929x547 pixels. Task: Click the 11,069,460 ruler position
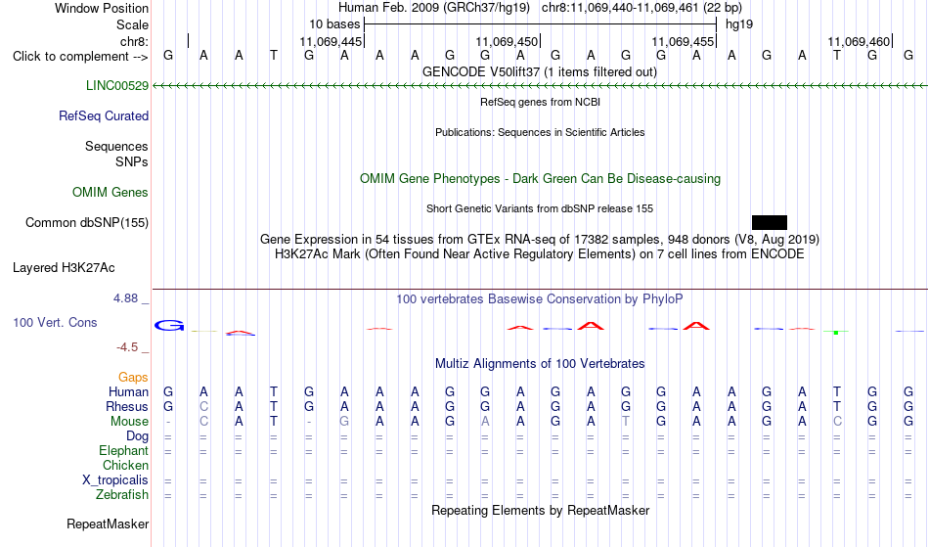[x=859, y=41]
